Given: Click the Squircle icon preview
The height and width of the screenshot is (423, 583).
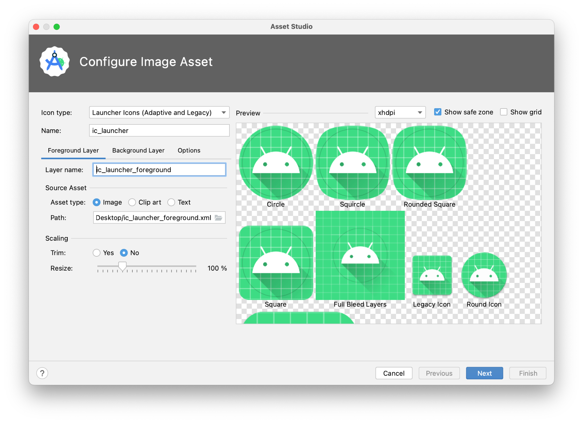Looking at the screenshot, I should 352,163.
